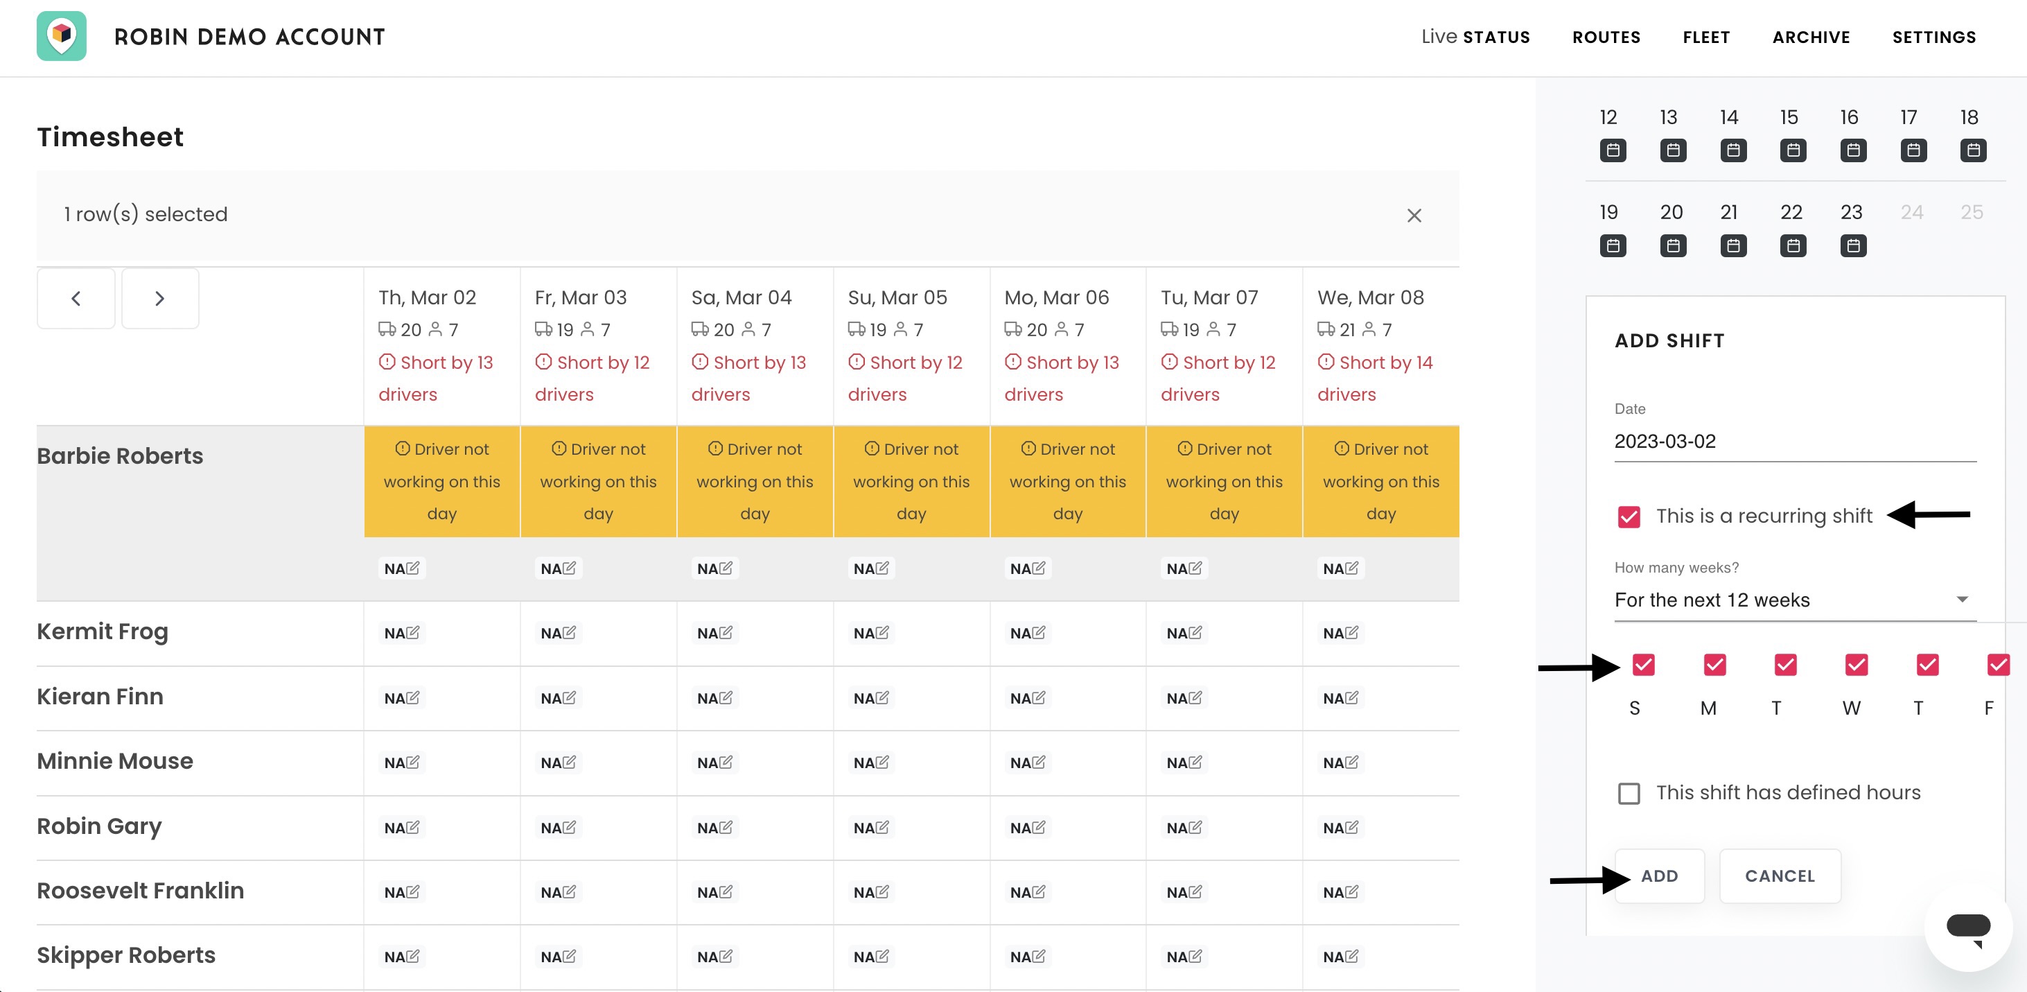Click the Su, Mar 05 column header

coord(897,297)
